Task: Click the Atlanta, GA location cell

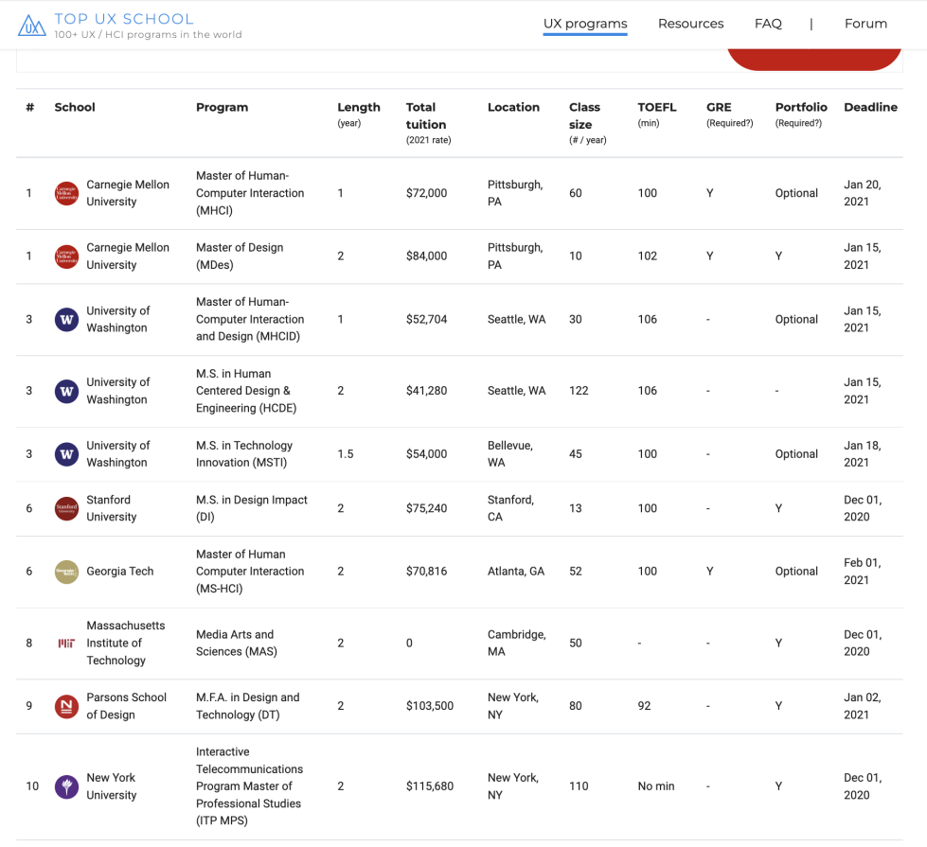Action: (516, 572)
